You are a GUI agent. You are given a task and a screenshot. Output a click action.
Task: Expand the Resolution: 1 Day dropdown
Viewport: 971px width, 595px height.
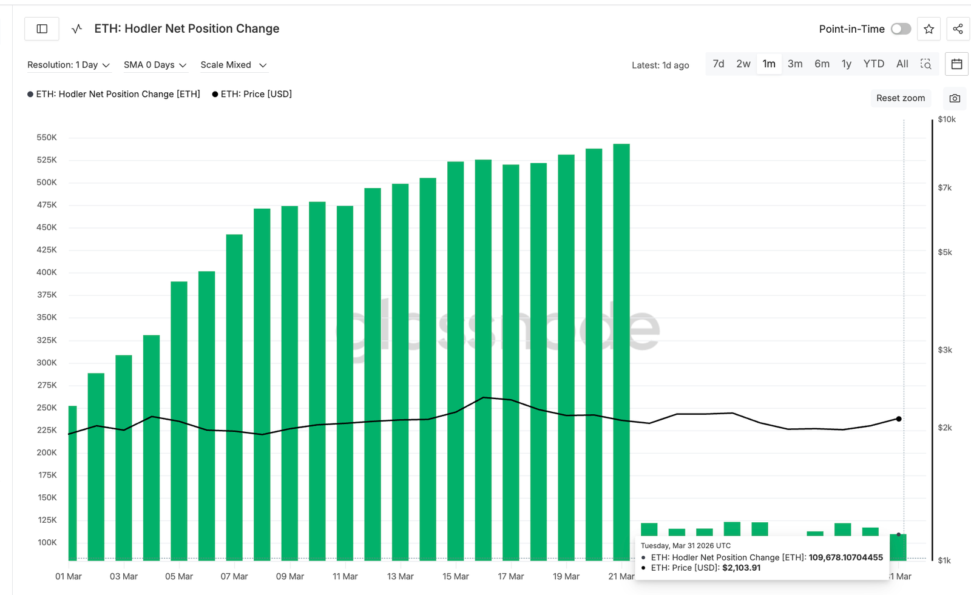69,65
